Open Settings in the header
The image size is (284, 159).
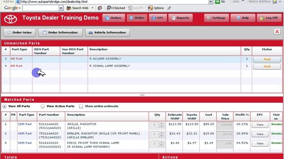[x=217, y=18]
